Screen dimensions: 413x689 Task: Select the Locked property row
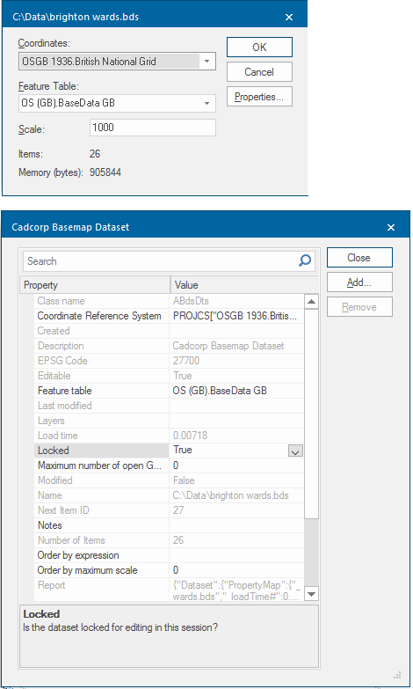coord(169,451)
